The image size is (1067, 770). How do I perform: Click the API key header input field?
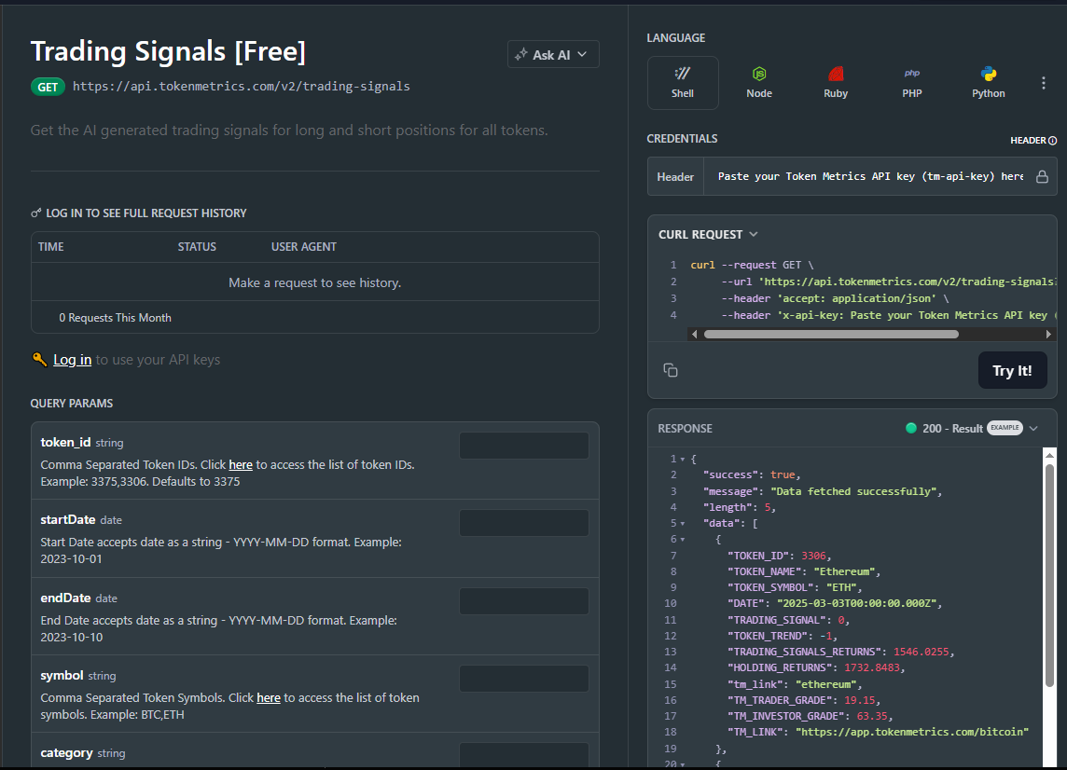coord(870,177)
